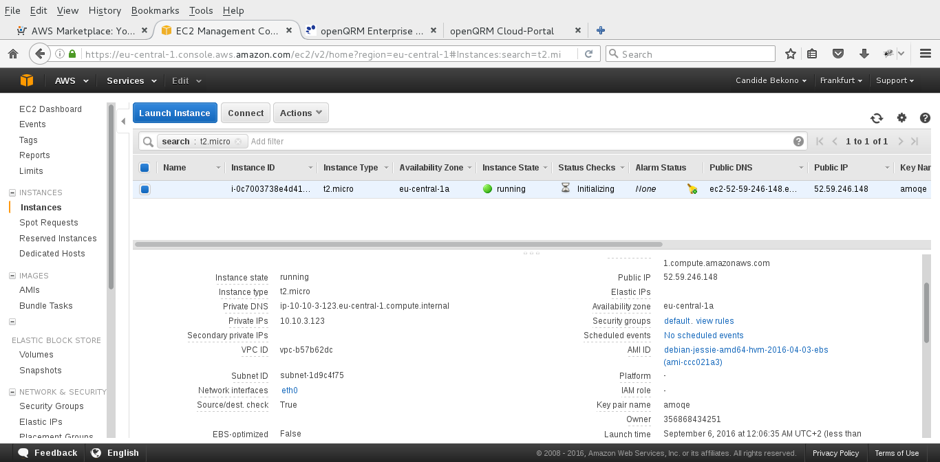Open the No scheduled events link
This screenshot has height=462, width=940.
703,335
